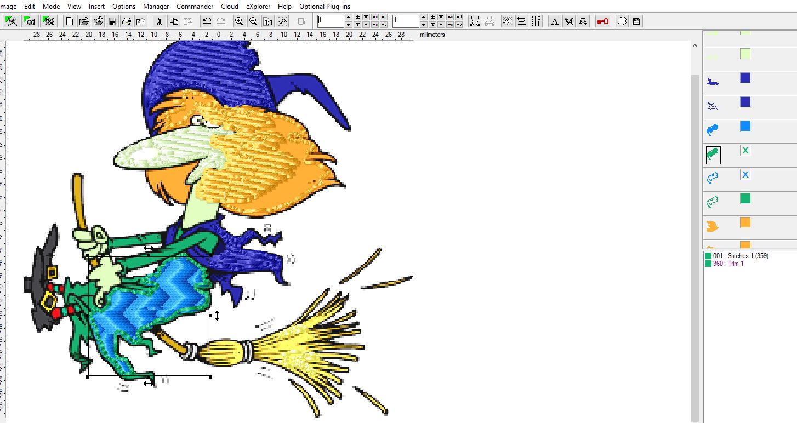The width and height of the screenshot is (797, 423).
Task: Select the dark blue filled shape thumbnail
Action: [713, 82]
